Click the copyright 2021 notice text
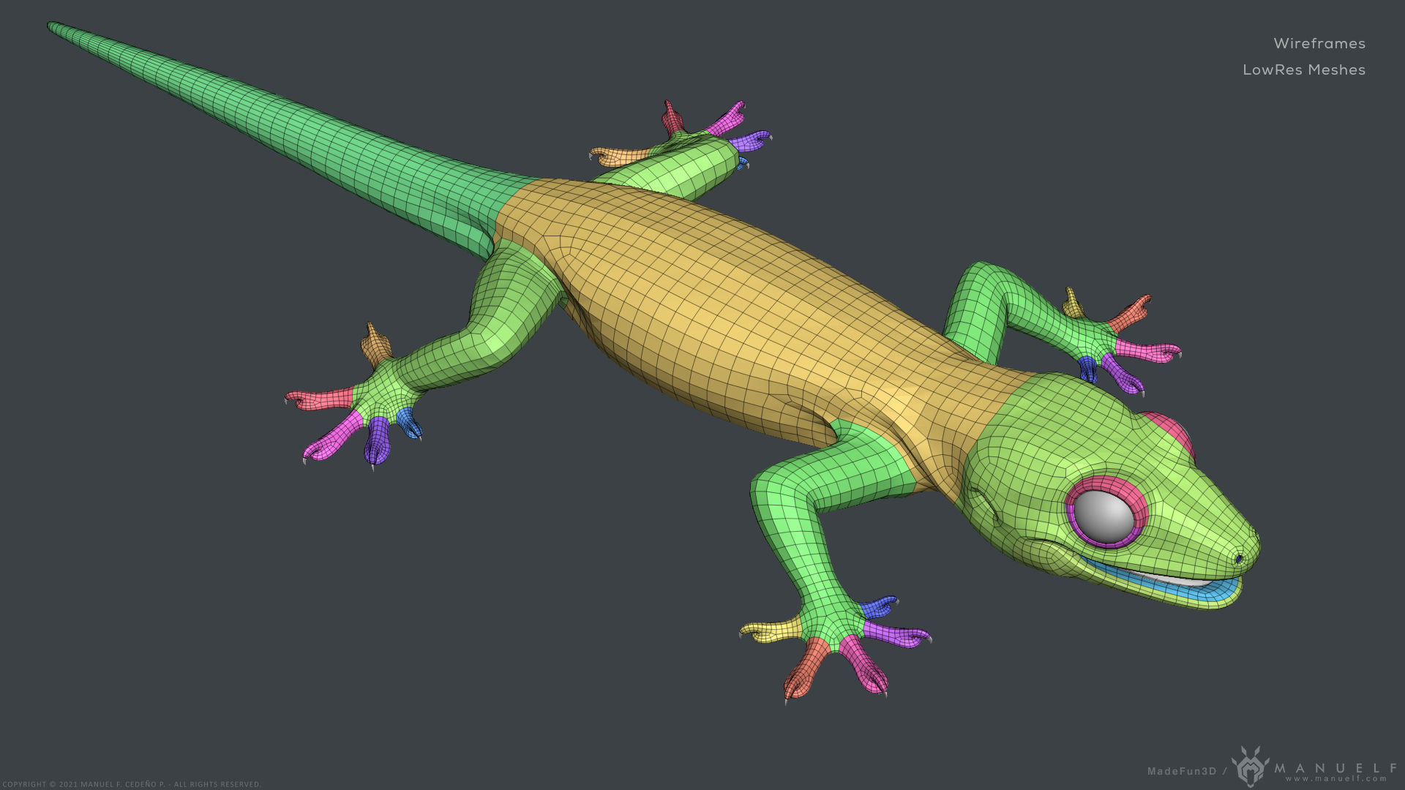 pyautogui.click(x=131, y=784)
